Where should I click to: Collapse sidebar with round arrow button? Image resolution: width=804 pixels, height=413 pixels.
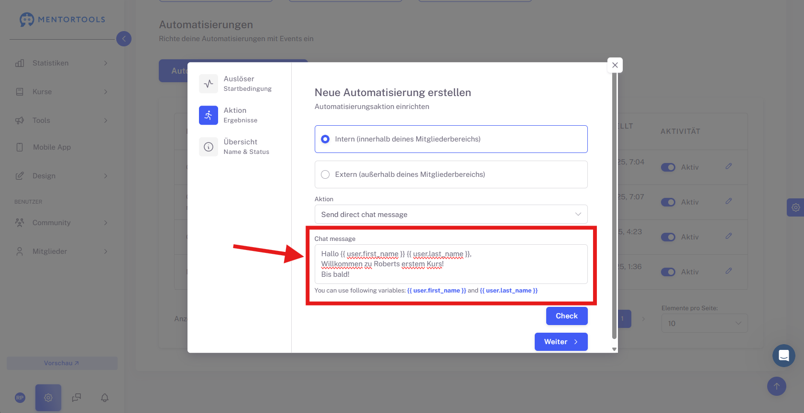coord(124,39)
